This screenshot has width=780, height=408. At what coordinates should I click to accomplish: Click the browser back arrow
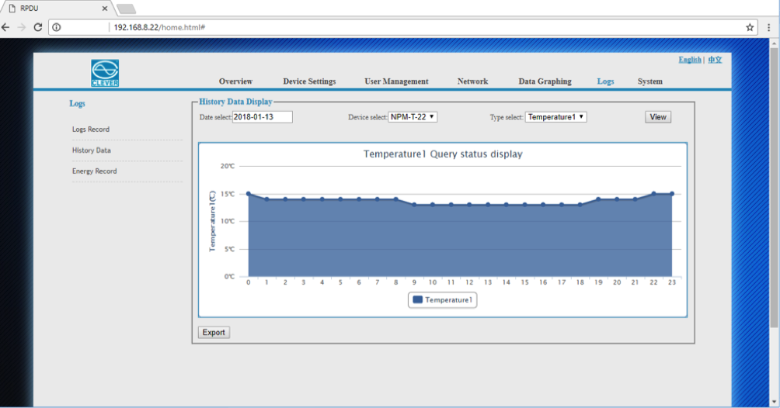tap(7, 27)
